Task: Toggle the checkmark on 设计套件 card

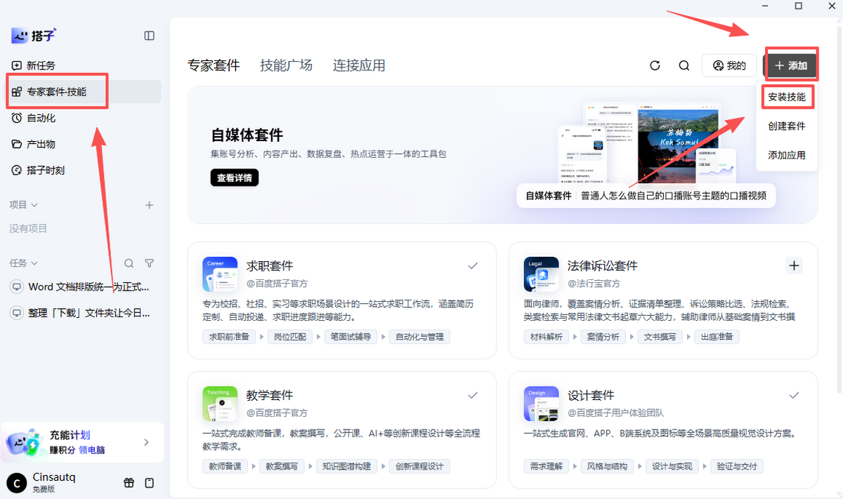Action: 794,395
